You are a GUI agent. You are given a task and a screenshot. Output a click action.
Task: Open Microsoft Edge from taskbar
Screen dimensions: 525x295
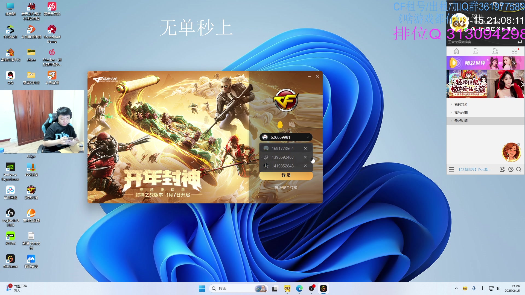[299, 288]
